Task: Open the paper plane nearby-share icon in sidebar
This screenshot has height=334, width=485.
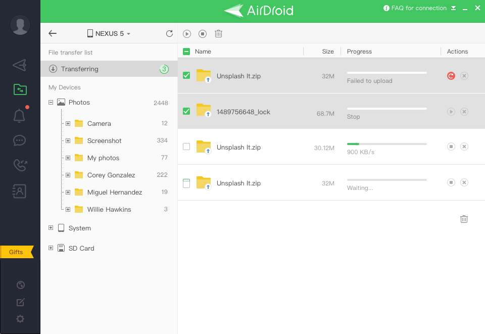Action: [20, 65]
